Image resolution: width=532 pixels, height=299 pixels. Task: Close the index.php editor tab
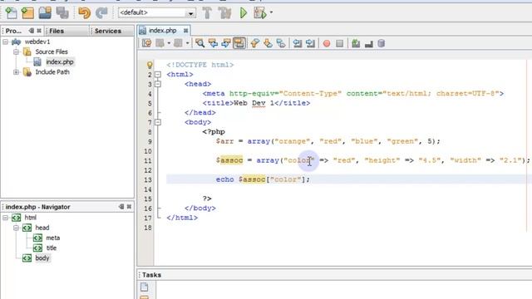[185, 31]
